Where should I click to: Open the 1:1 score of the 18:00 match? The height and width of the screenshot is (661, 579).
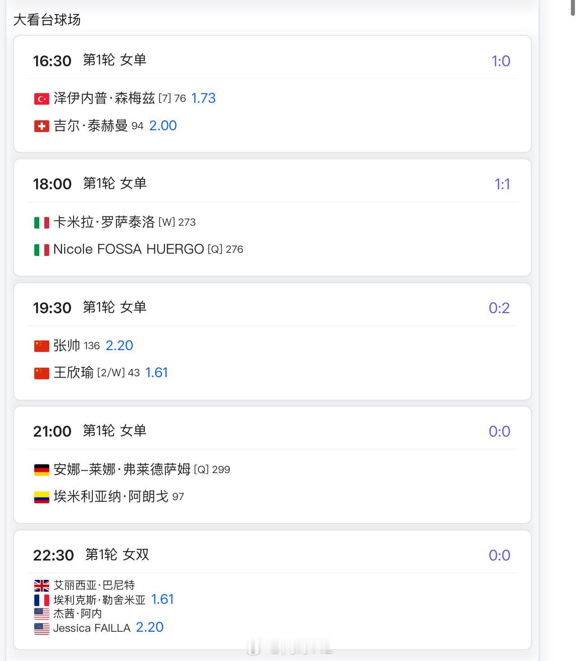(502, 184)
